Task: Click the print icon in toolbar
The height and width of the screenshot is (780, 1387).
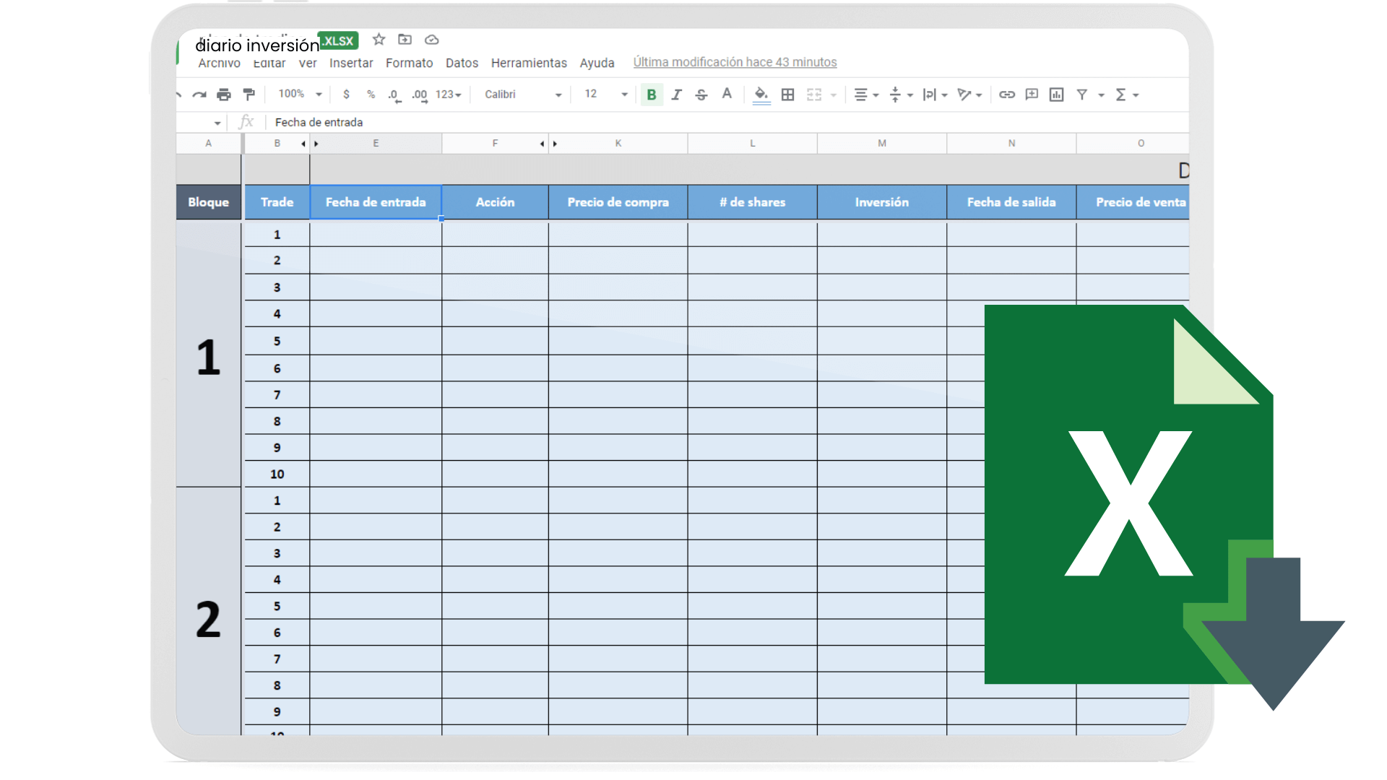Action: coord(224,95)
